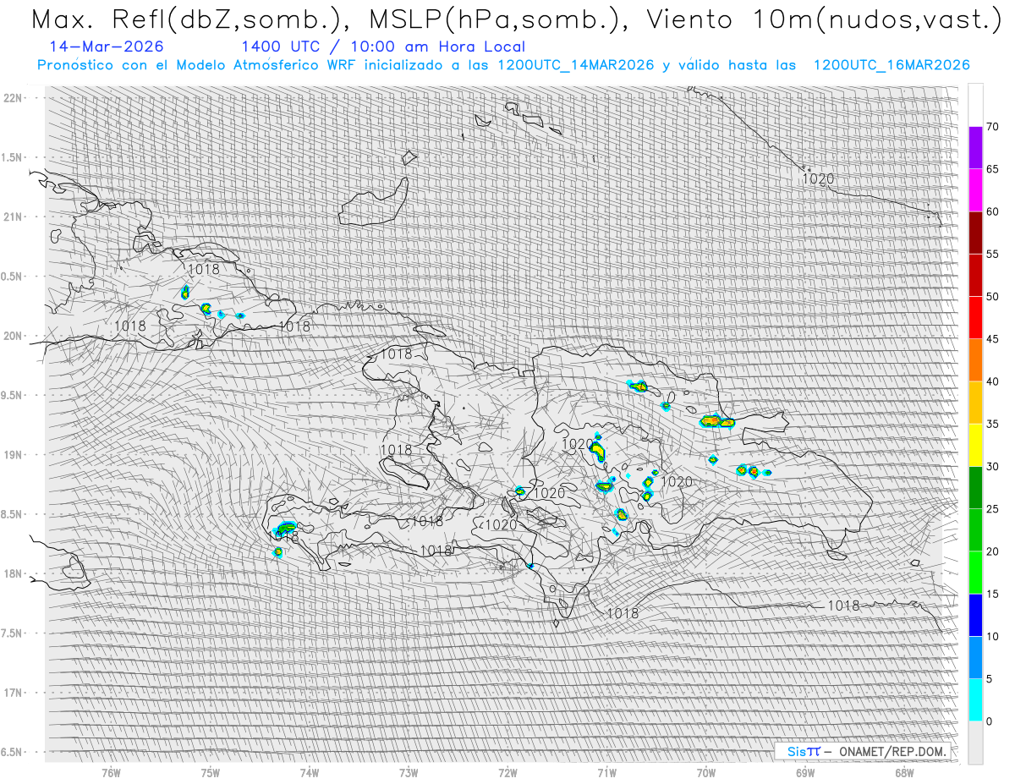This screenshot has height=784, width=1015.
Task: Click the 17N latitude axis label
Action: tap(14, 694)
